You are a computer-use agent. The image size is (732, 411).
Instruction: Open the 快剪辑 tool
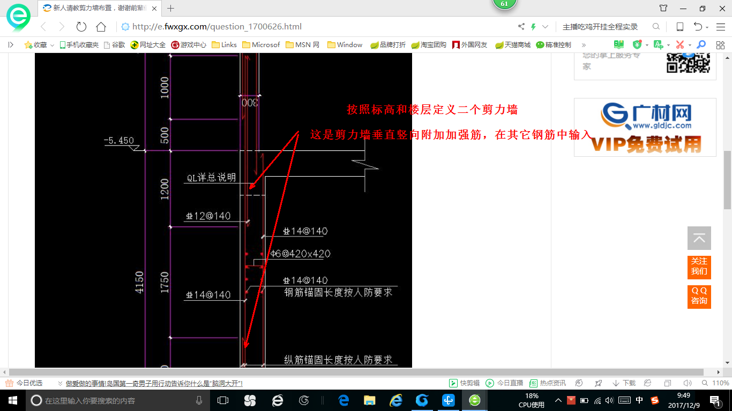[464, 383]
